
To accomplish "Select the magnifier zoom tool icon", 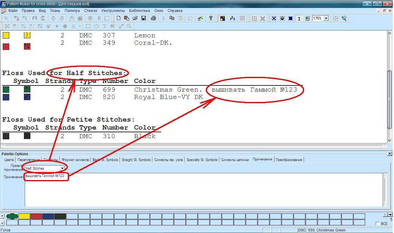I will tap(129, 26).
